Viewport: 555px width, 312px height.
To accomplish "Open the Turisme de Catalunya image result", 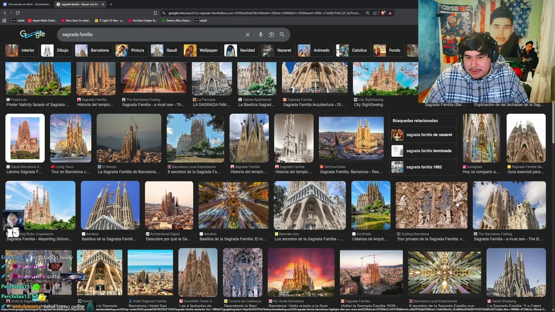I will point(242,273).
